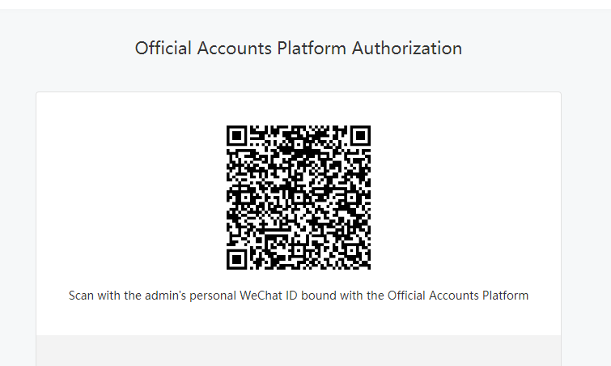Click "ID" in the scan instruction

[295, 296]
